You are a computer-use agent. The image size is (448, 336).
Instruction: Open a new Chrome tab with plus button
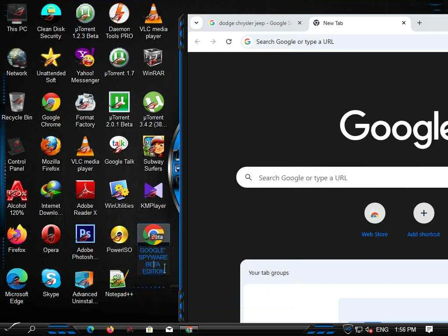pyautogui.click(x=420, y=23)
